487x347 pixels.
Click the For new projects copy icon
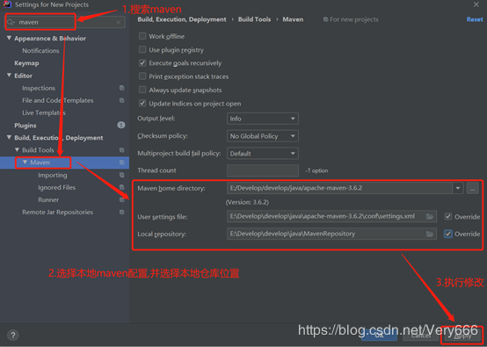click(x=325, y=19)
